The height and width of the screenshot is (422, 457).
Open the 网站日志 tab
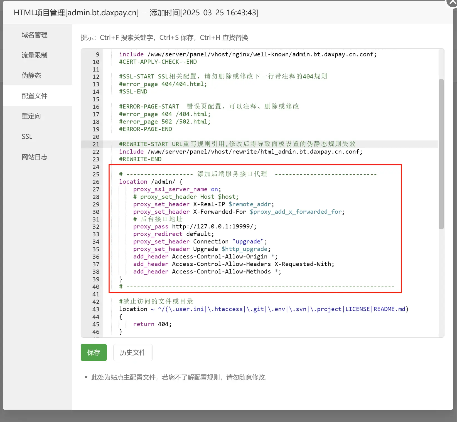click(35, 157)
